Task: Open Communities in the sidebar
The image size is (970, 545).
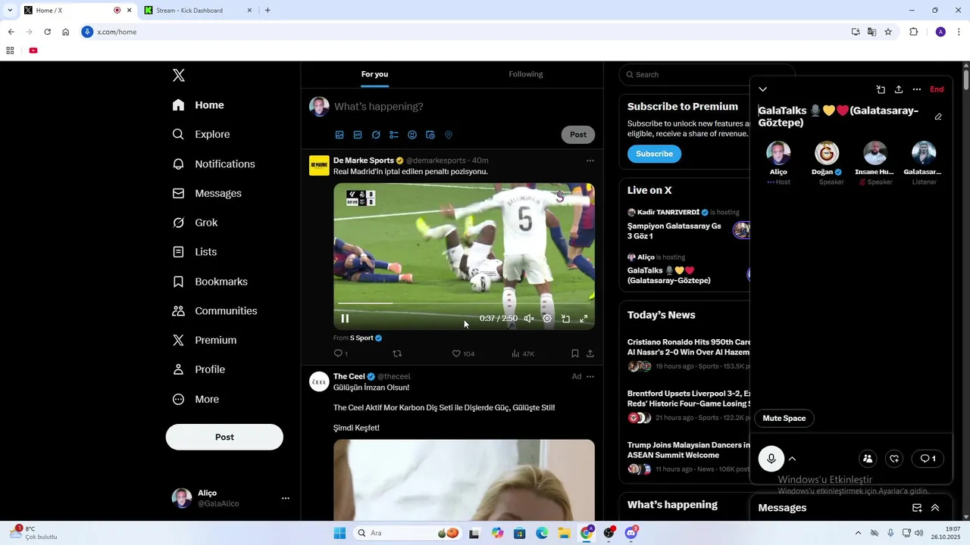Action: coord(214,311)
